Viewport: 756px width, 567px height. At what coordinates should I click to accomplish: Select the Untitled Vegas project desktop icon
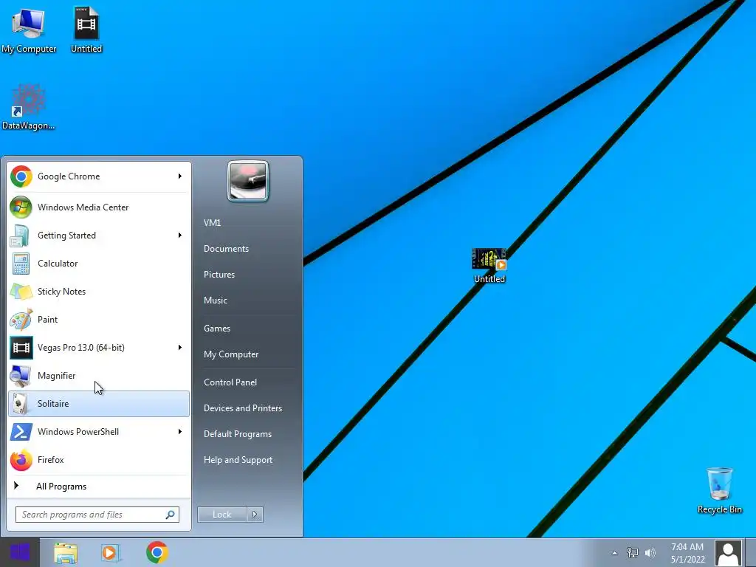click(x=86, y=30)
